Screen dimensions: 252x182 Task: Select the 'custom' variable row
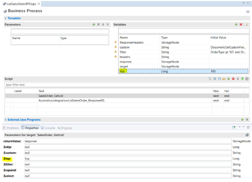coord(183,47)
